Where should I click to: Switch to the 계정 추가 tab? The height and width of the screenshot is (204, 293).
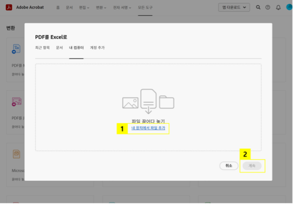(97, 48)
